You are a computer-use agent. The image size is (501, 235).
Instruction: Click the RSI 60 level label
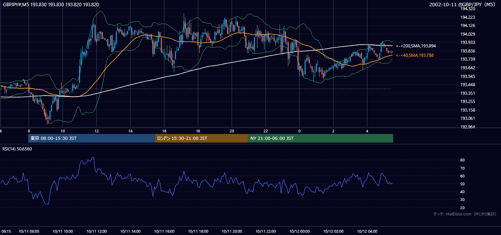pos(463,176)
